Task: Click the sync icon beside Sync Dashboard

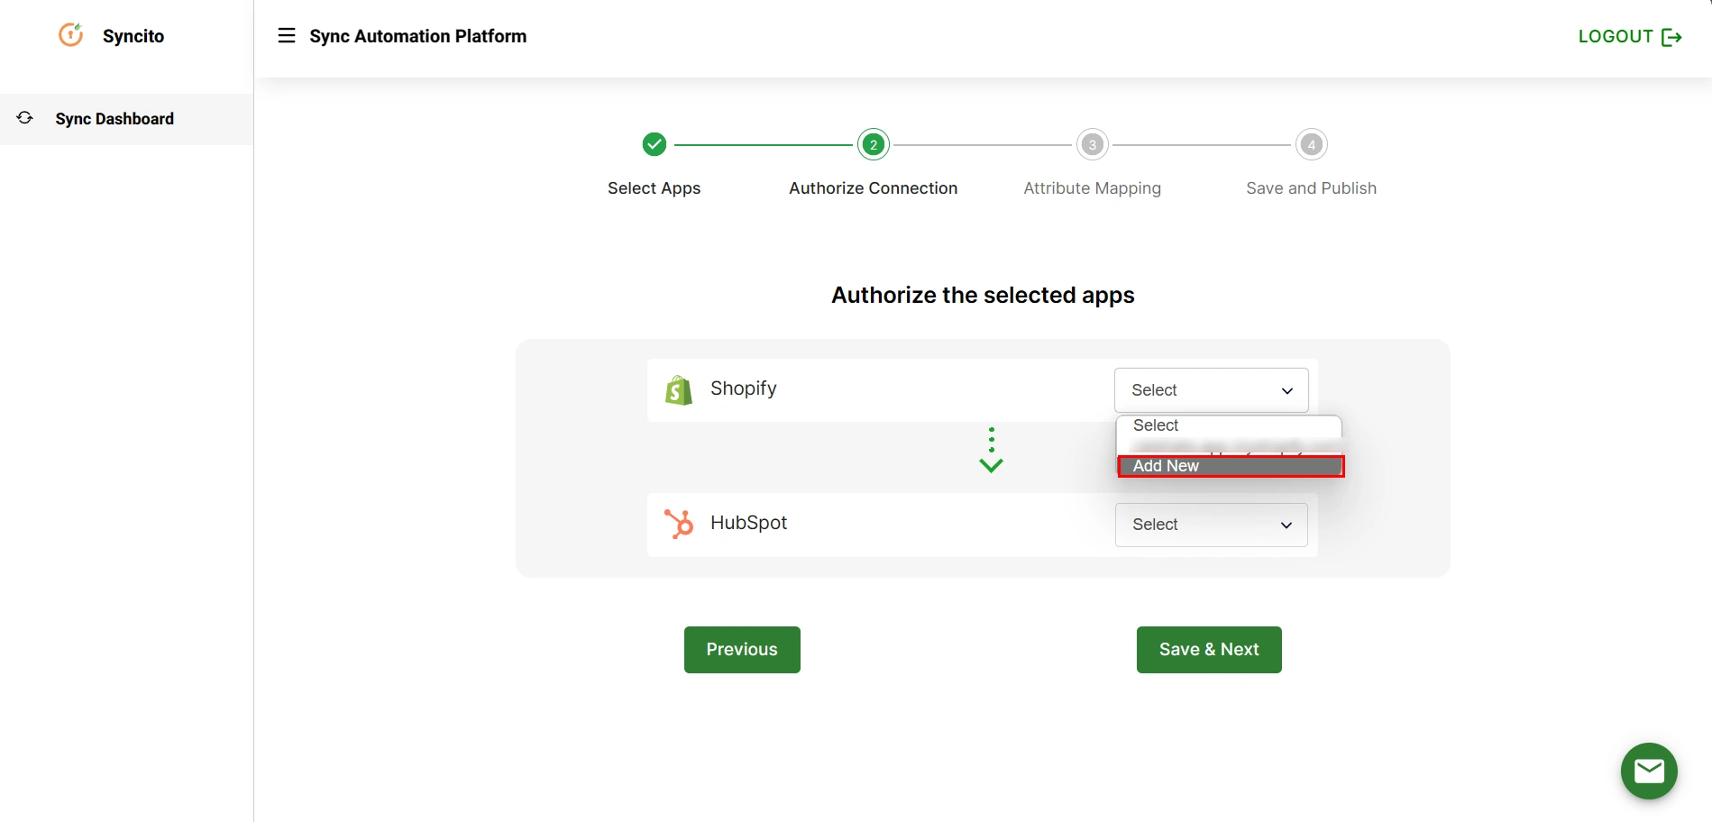Action: point(24,118)
